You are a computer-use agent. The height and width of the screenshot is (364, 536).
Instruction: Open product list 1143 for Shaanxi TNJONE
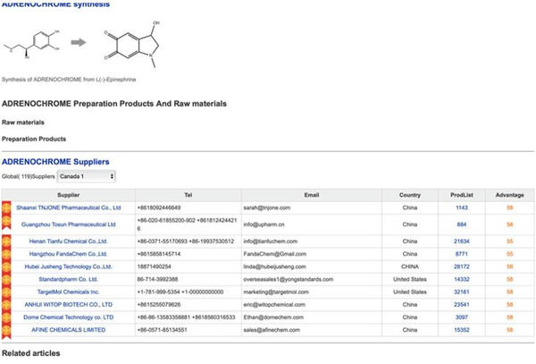coord(462,207)
